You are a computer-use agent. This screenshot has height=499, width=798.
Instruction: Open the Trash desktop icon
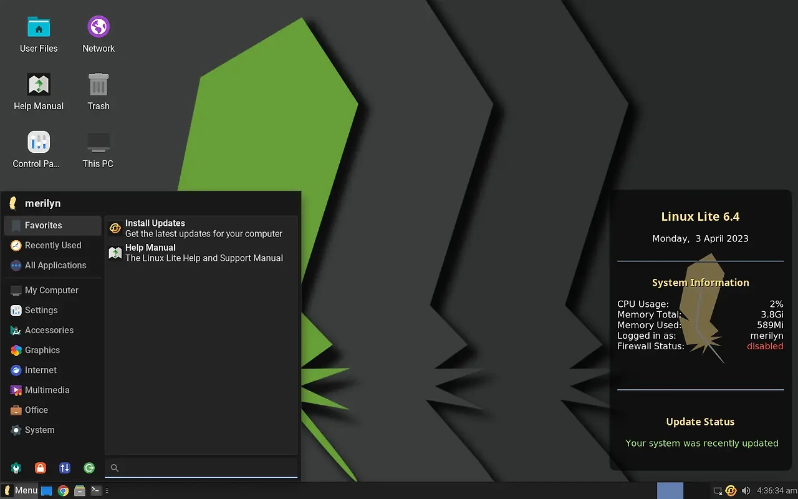[x=99, y=92]
